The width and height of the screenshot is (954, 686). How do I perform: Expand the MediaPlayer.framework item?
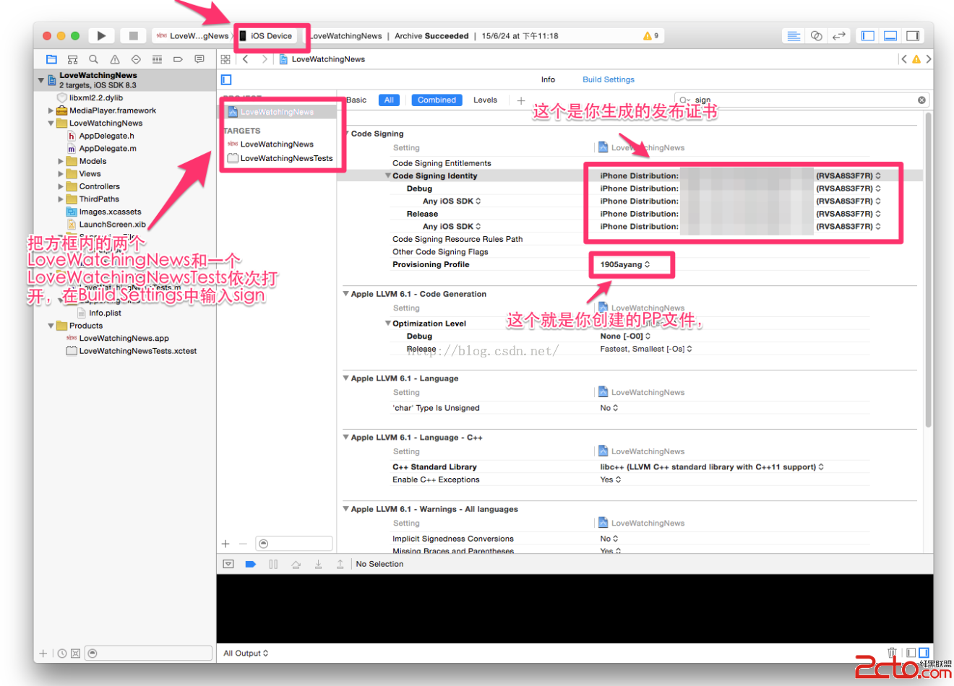click(51, 110)
